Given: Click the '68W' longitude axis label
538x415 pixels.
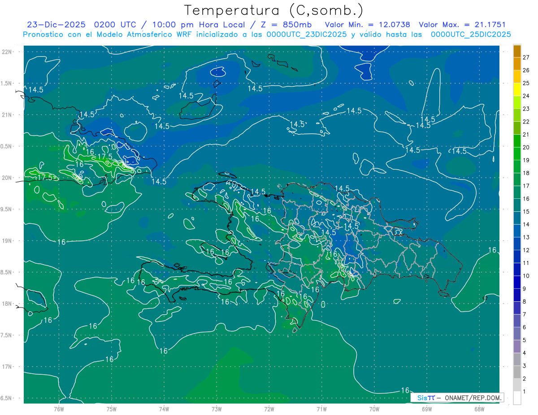Looking at the screenshot, I should 479,409.
